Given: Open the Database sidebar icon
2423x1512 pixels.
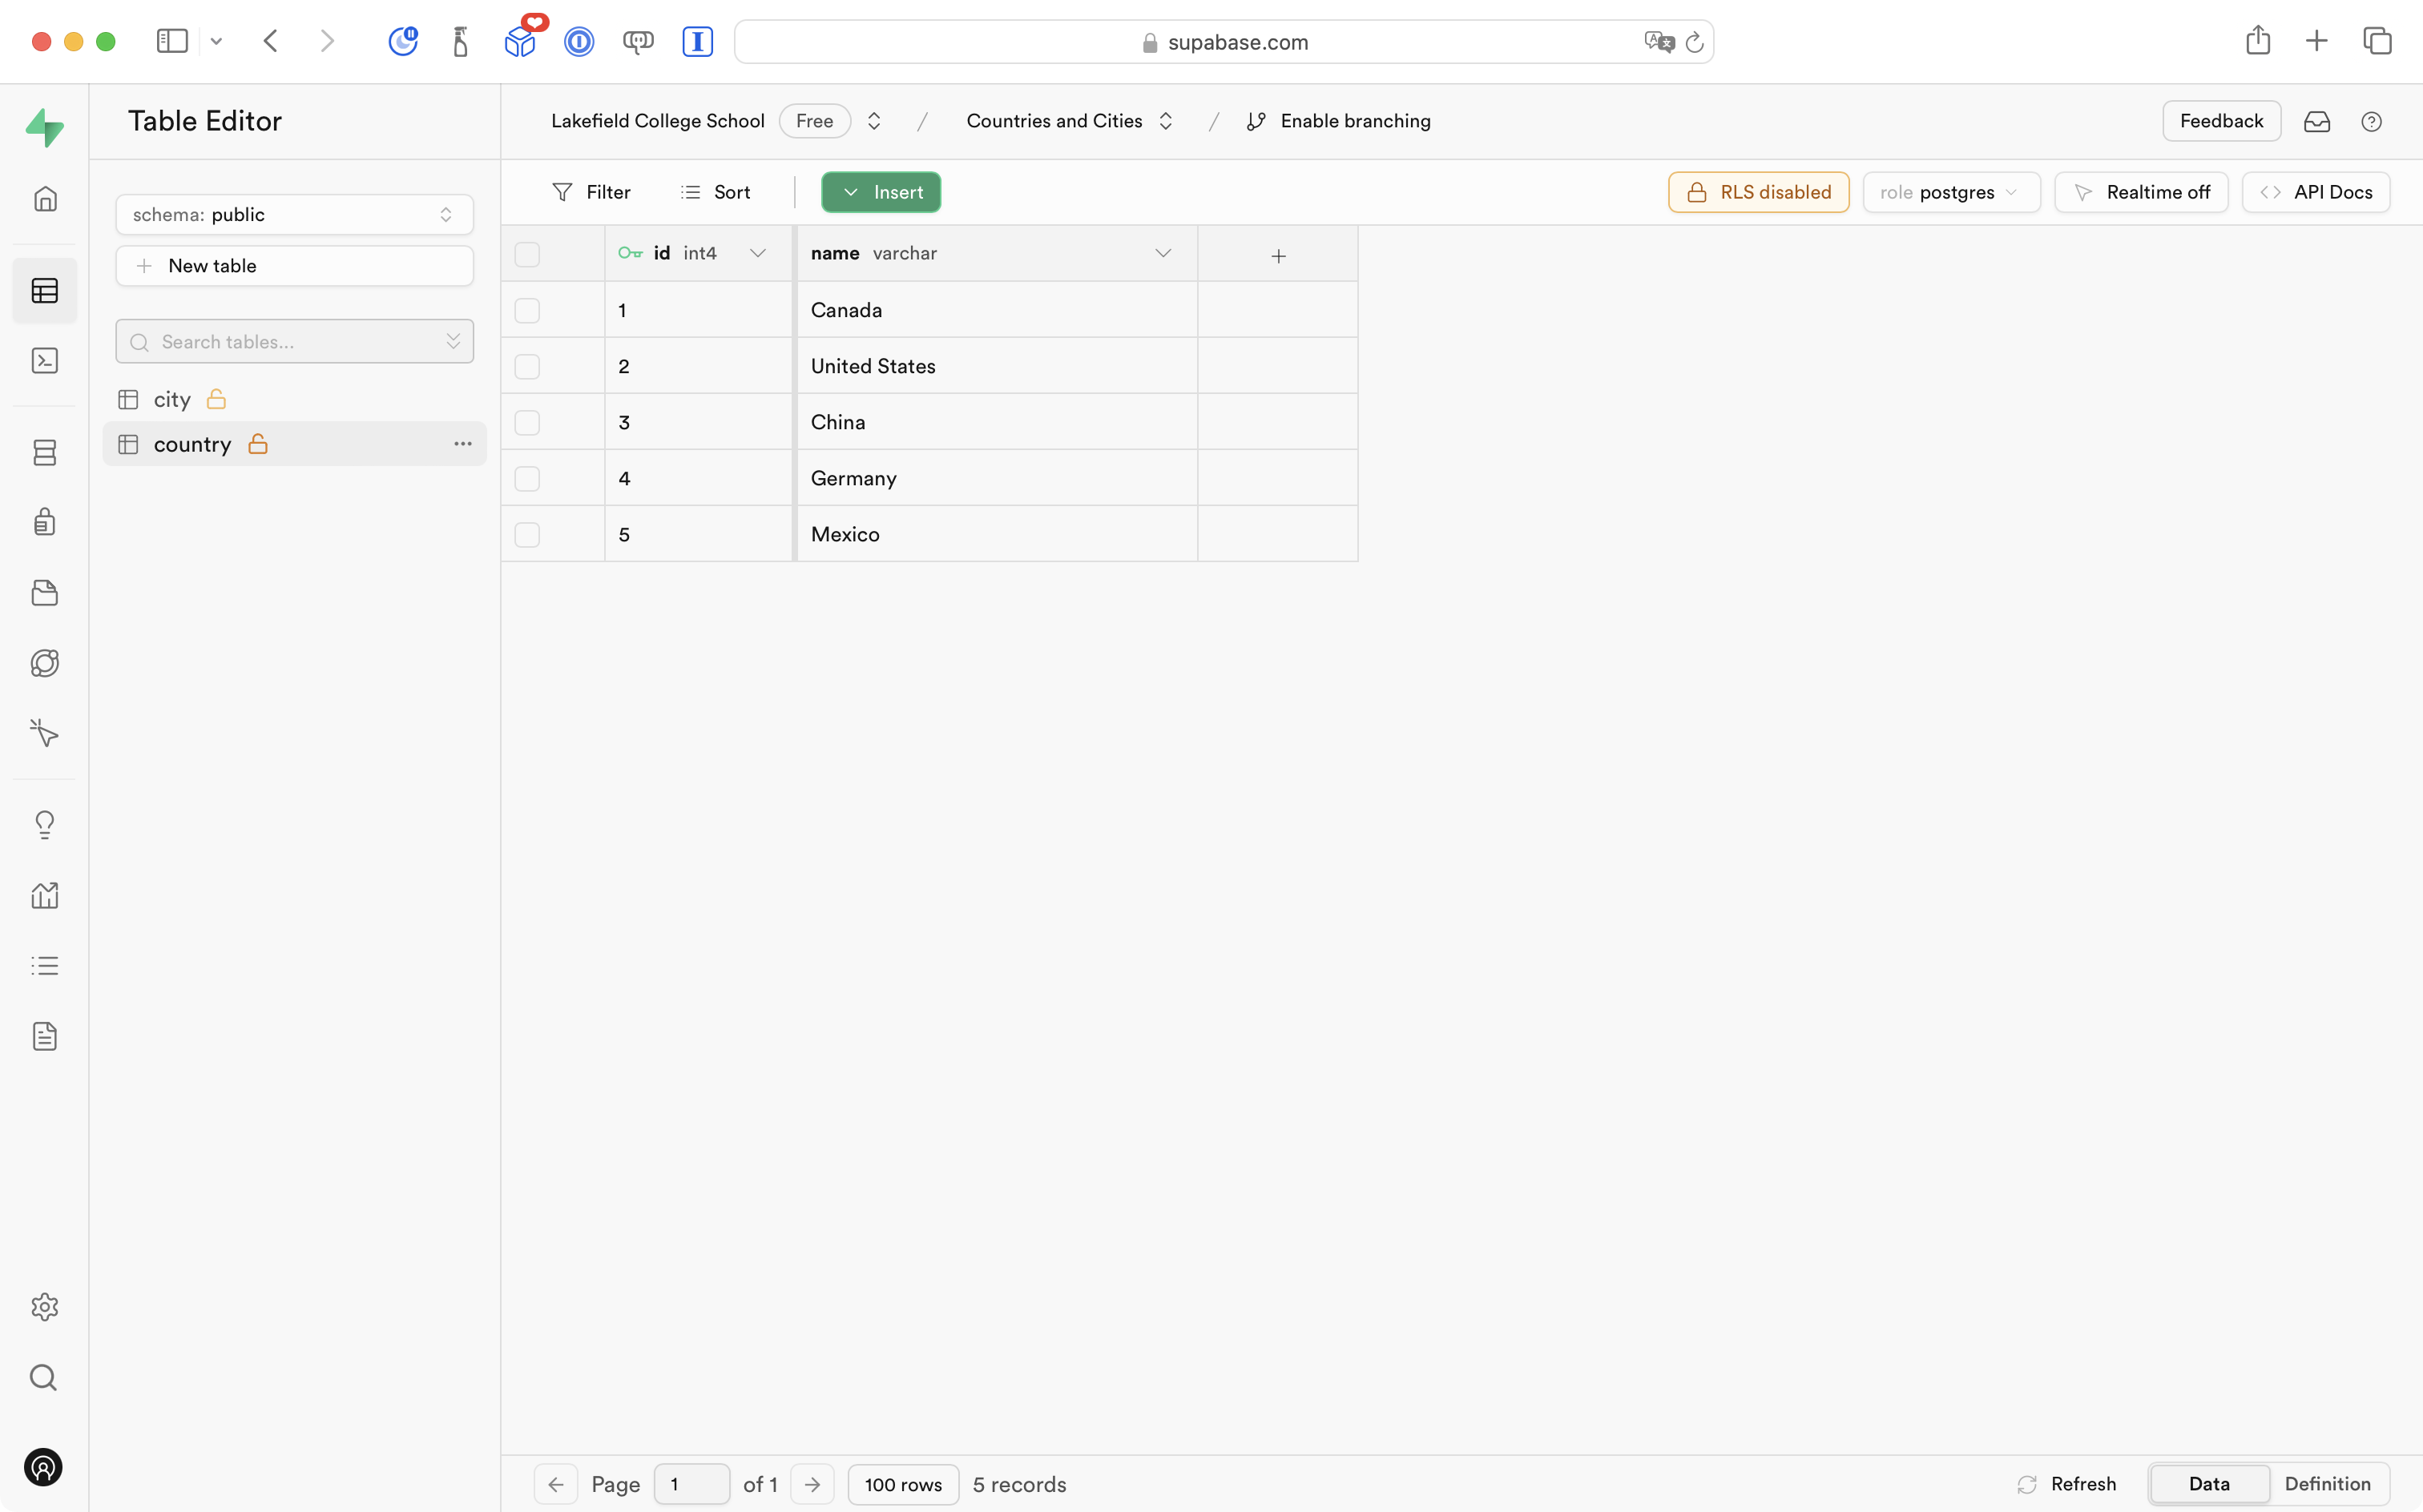Looking at the screenshot, I should click(x=45, y=453).
